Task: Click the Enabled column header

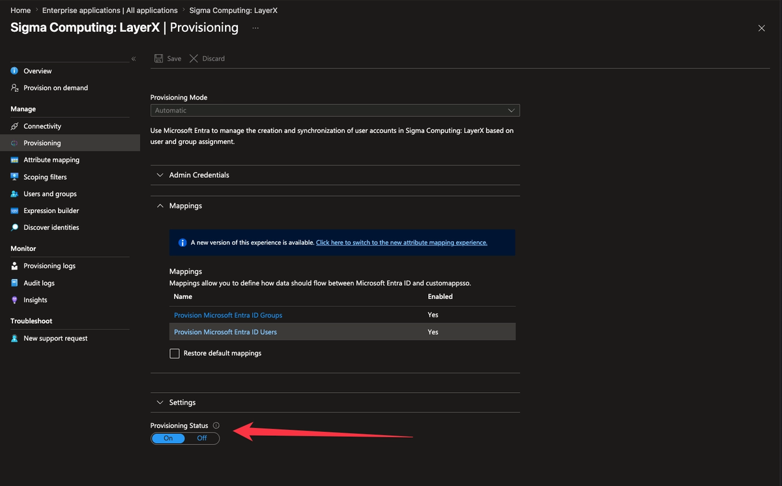Action: coord(440,296)
